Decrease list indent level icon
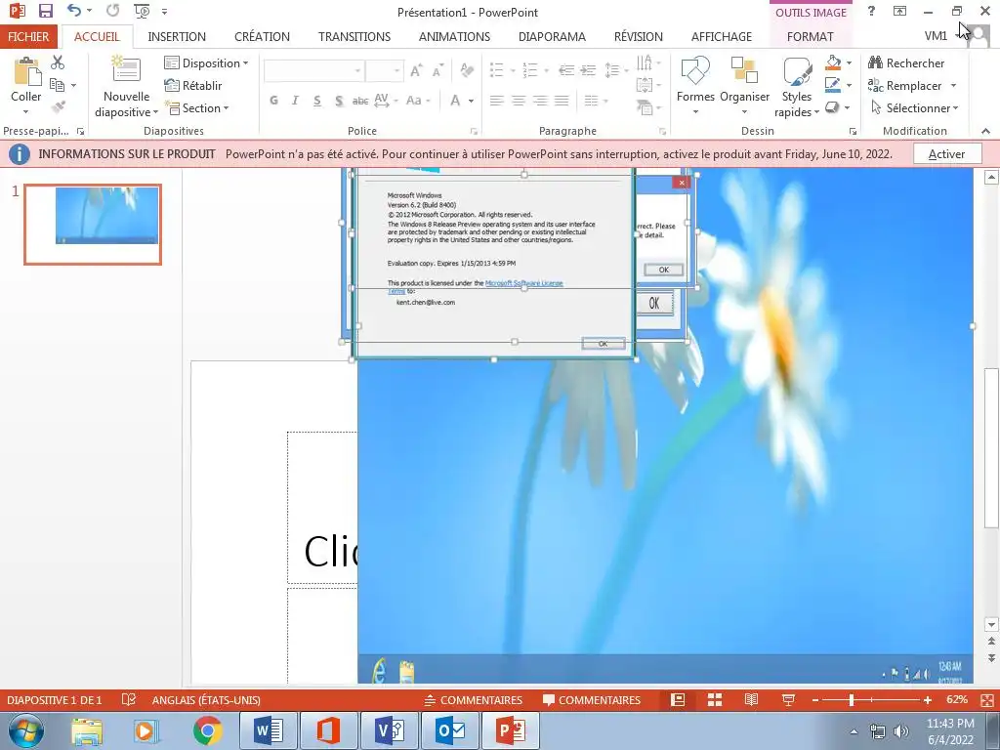The height and width of the screenshot is (750, 1000). (566, 69)
